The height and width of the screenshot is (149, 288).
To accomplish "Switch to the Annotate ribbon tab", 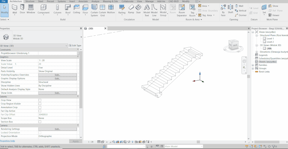I will pyautogui.click(x=84, y=1).
